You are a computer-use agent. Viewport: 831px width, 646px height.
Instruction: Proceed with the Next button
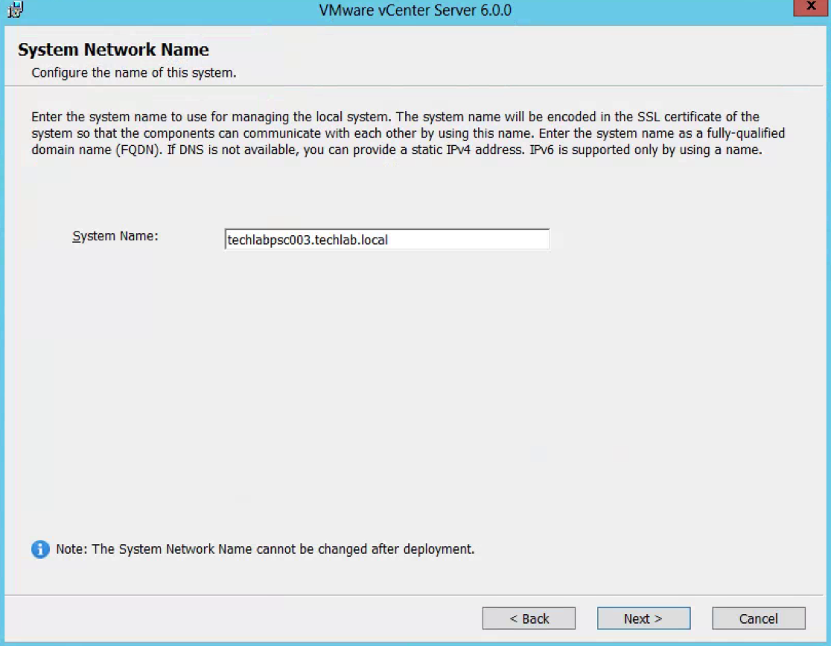(643, 618)
